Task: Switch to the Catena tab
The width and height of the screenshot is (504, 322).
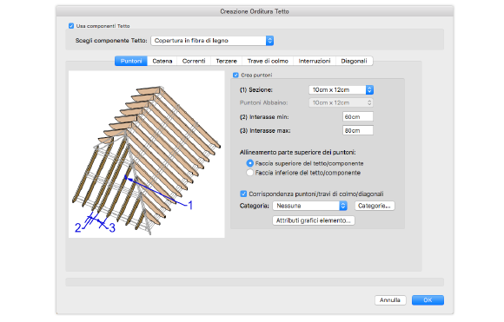Action: click(x=162, y=61)
